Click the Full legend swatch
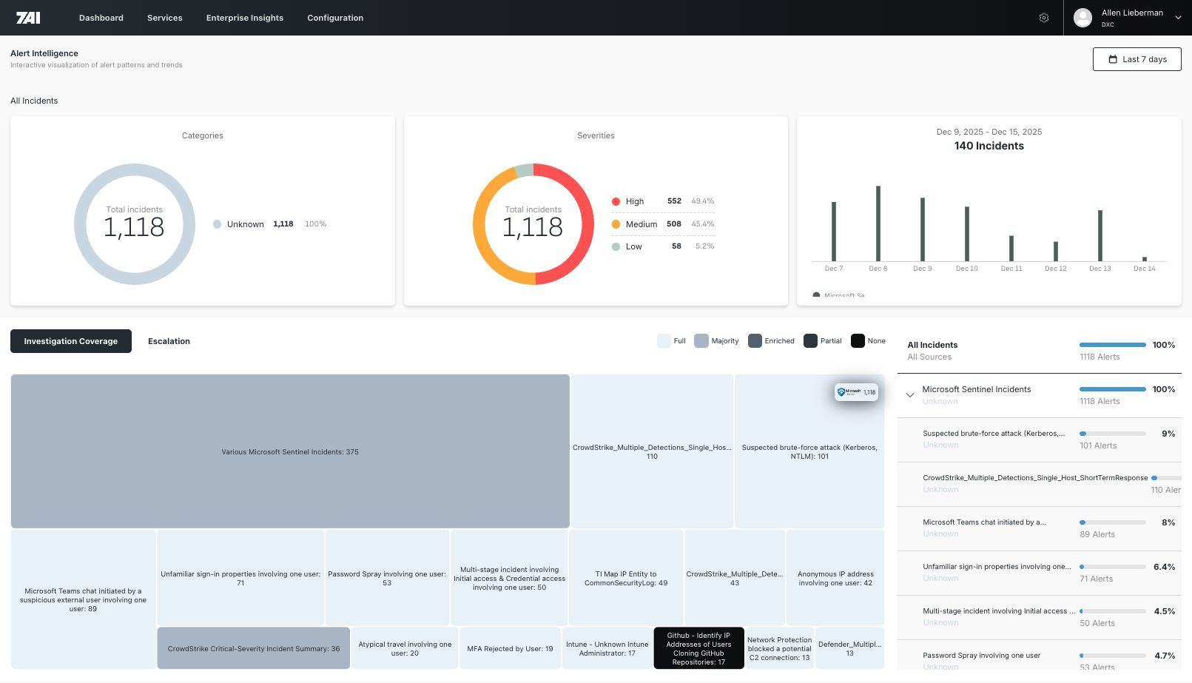1192x683 pixels. click(x=664, y=340)
